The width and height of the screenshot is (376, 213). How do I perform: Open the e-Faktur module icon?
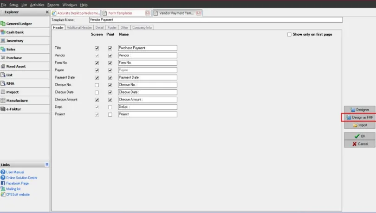(3, 109)
